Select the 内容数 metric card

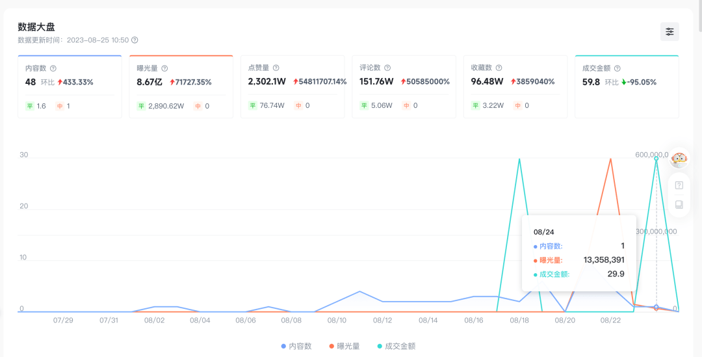[70, 86]
